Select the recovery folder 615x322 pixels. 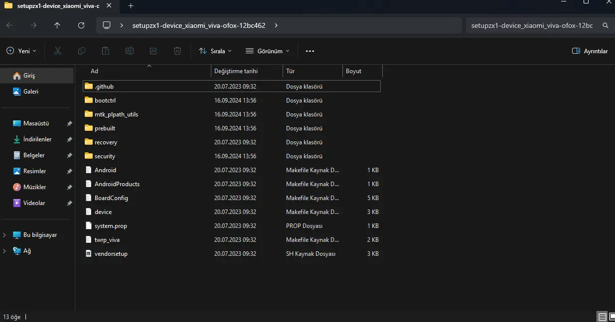[x=232, y=142]
